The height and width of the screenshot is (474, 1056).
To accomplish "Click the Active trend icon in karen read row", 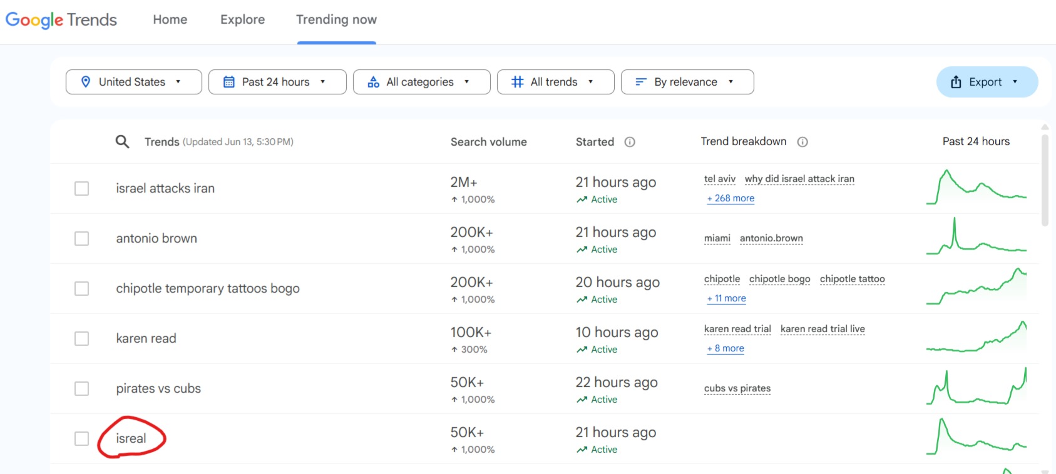I will point(582,350).
